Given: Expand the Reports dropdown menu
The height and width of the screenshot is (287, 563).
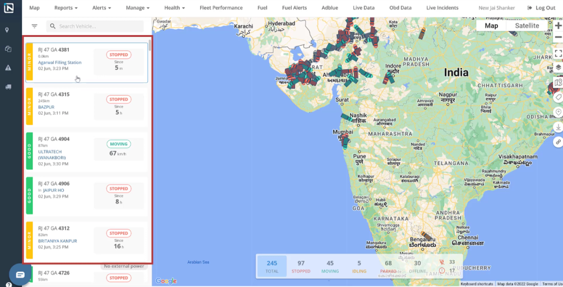Looking at the screenshot, I should tap(66, 8).
